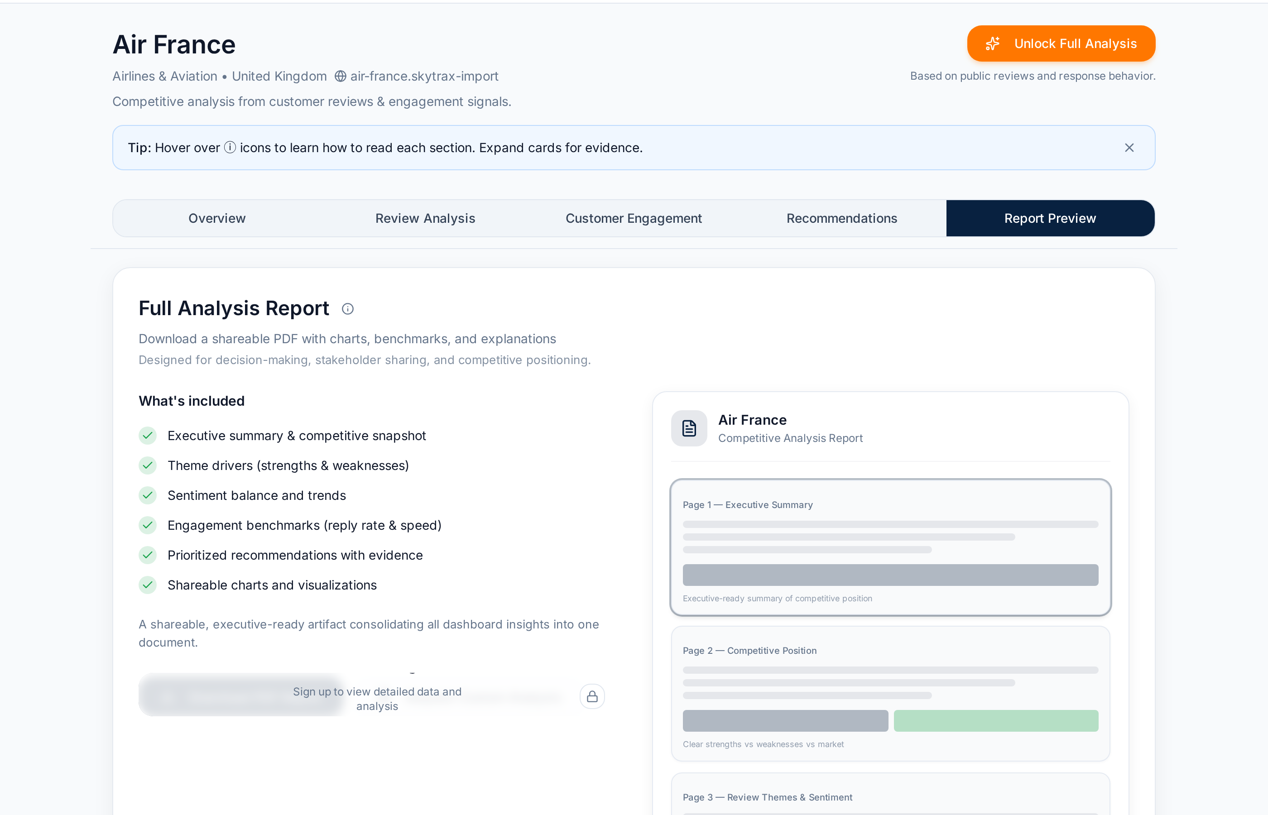Viewport: 1268px width, 815px height.
Task: Dismiss the tip banner with X
Action: click(x=1129, y=148)
